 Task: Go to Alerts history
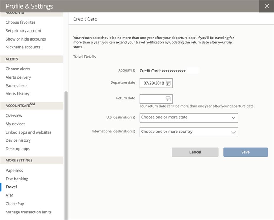17,93
